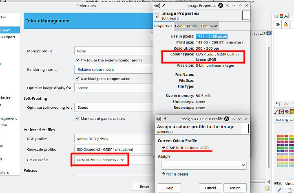
Task: Expand the Assign profile dropdown
Action: point(204,165)
